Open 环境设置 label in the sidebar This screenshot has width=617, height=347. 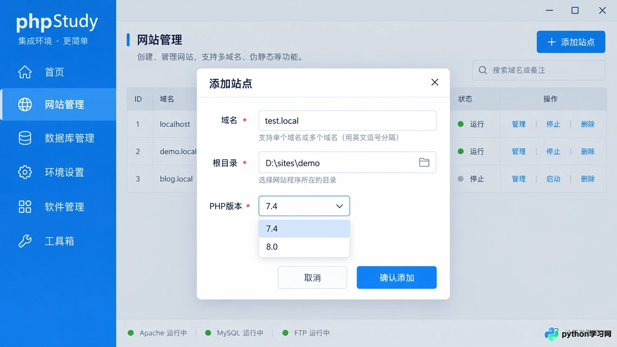65,172
